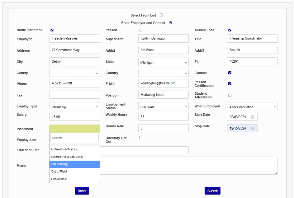Choose 'Job Training' from Placement list
The image size is (294, 198).
click(74, 164)
